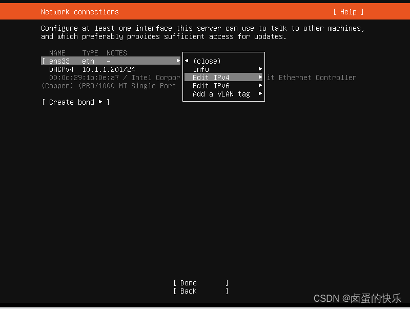Image resolution: width=410 pixels, height=309 pixels.
Task: Expand the ens33 interface row arrow
Action: click(x=178, y=61)
